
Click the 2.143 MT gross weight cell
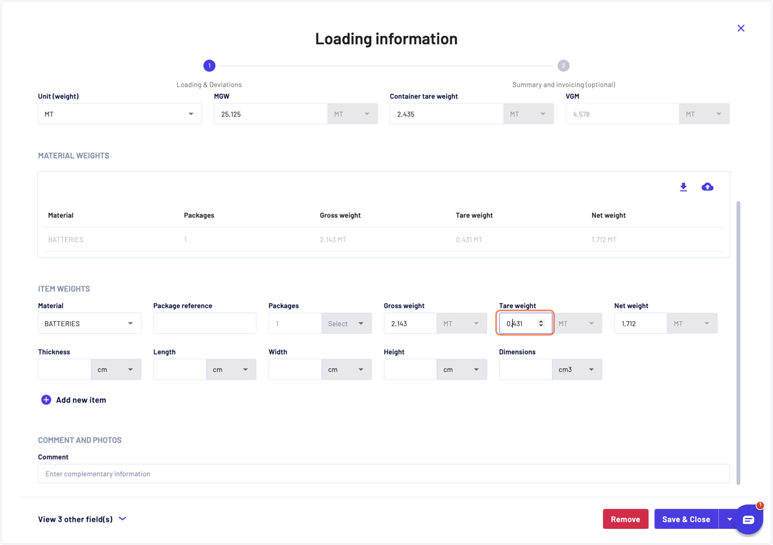coord(333,239)
